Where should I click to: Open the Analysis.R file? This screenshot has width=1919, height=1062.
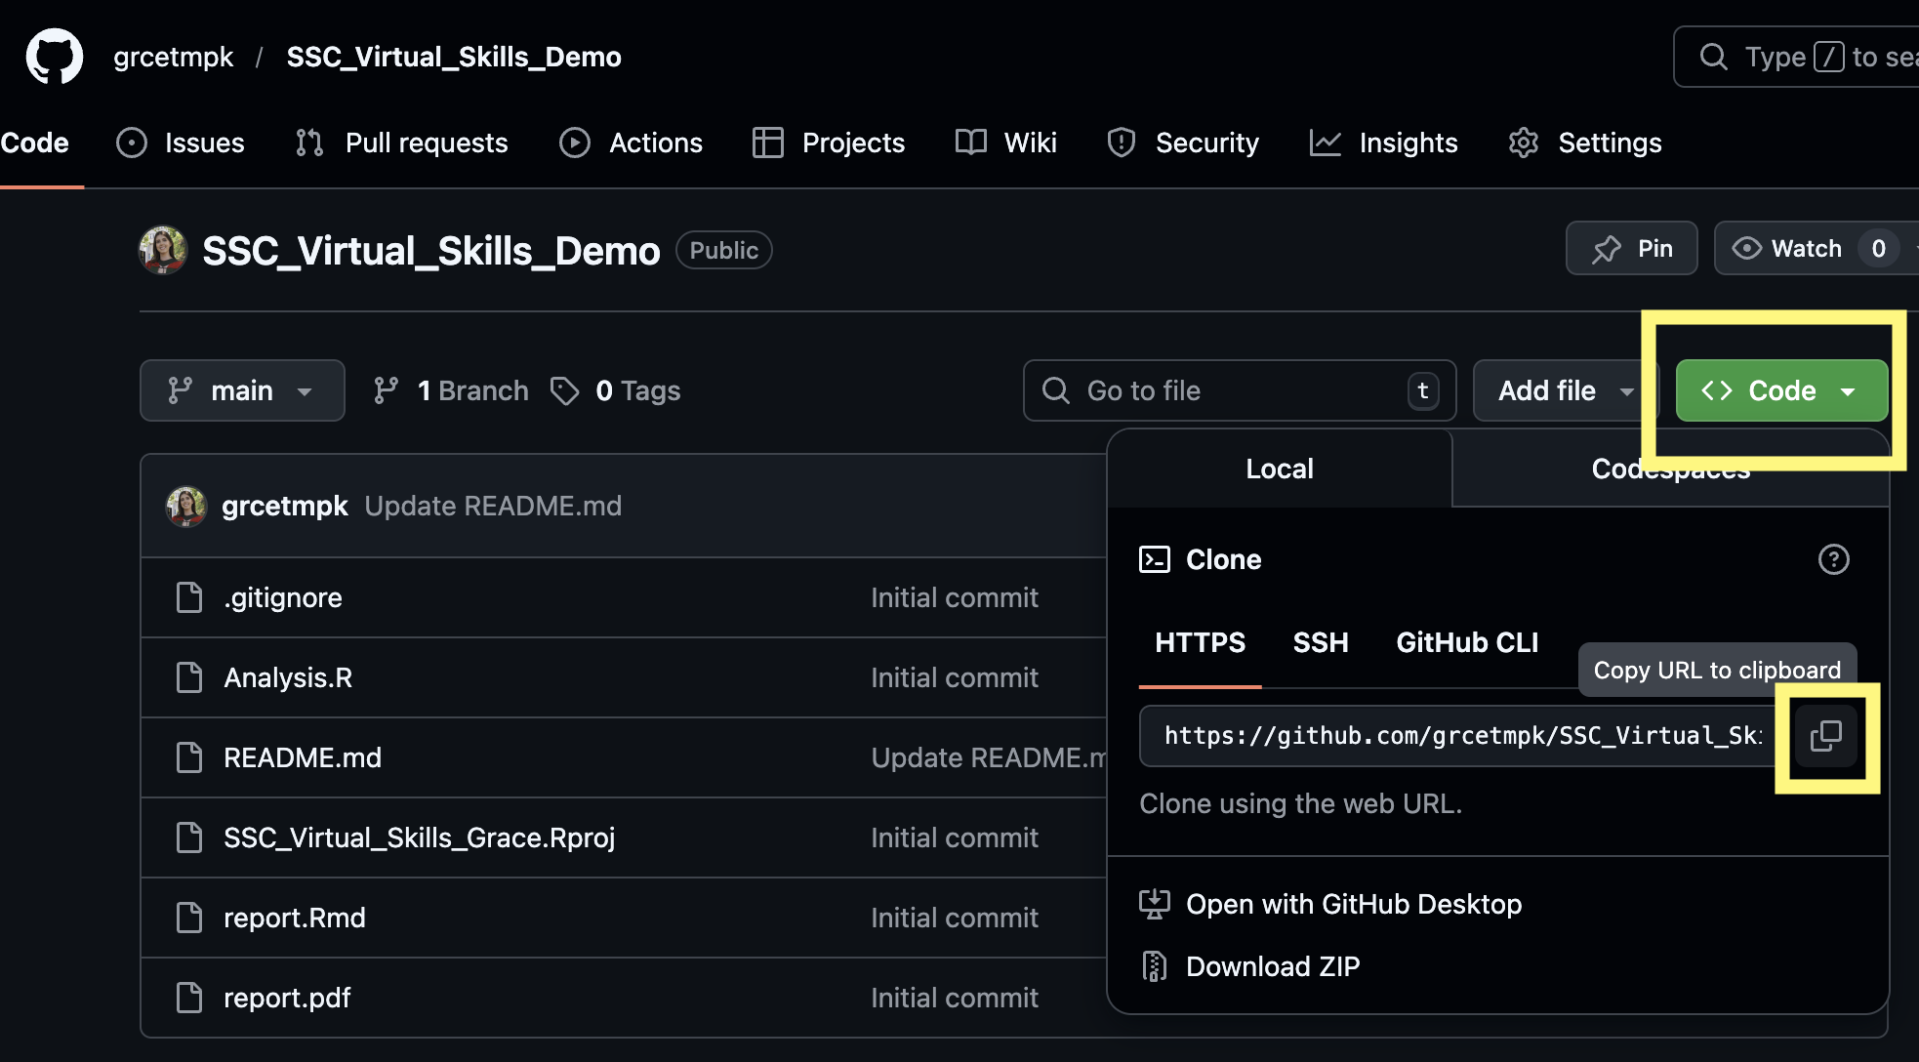[288, 677]
